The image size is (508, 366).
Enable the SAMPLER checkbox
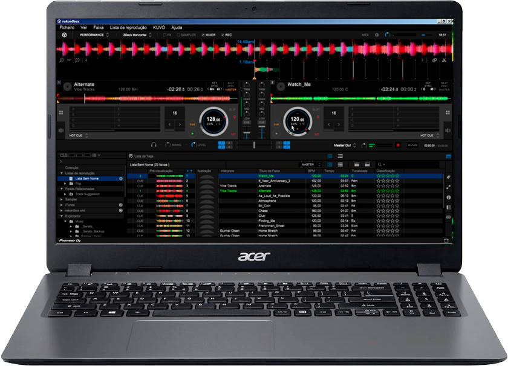[x=178, y=35]
